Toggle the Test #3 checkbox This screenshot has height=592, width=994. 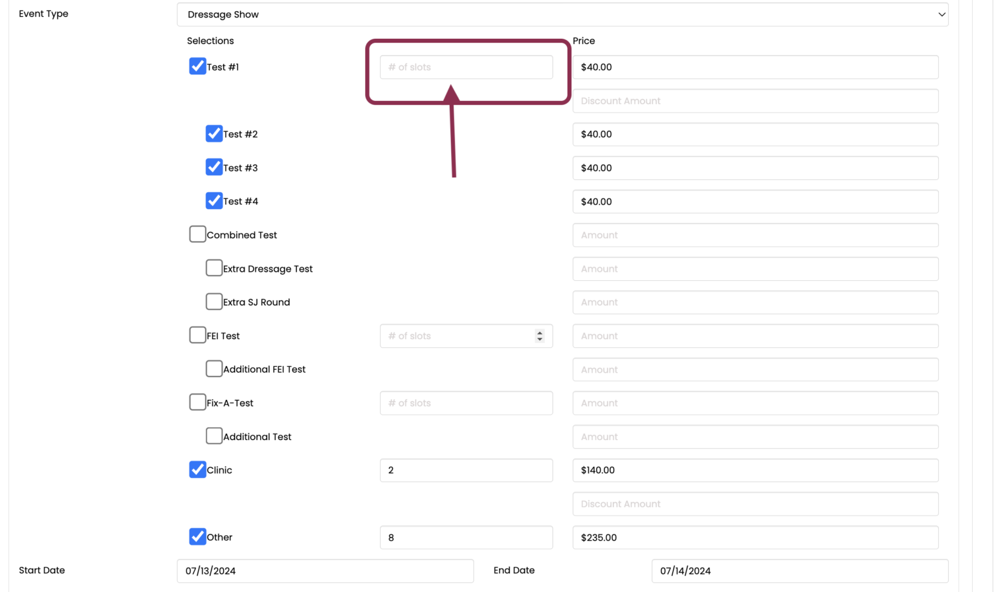pos(214,168)
